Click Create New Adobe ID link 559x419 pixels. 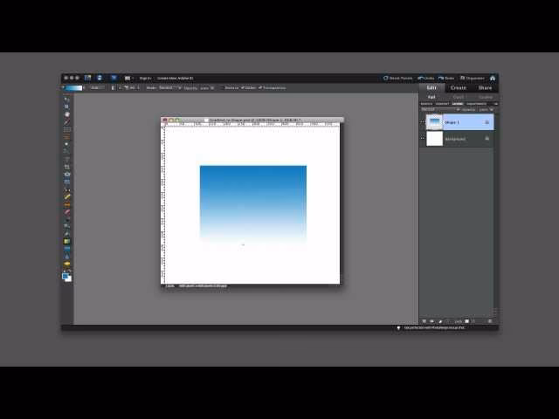pyautogui.click(x=175, y=78)
